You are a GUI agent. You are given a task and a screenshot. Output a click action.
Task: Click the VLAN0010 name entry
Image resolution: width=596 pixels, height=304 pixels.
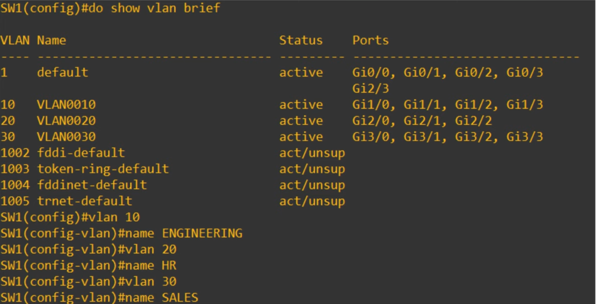click(66, 105)
